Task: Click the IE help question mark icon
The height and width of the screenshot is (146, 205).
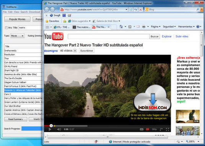Action: 198,27
